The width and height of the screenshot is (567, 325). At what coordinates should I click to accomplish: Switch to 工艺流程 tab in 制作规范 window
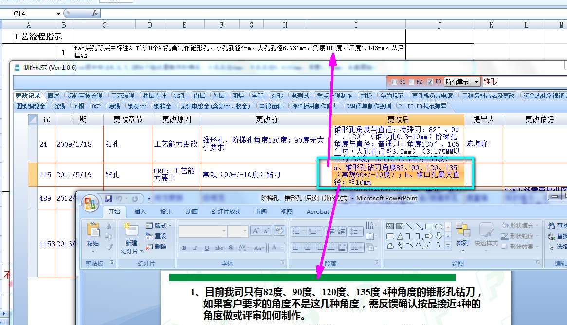pos(123,96)
